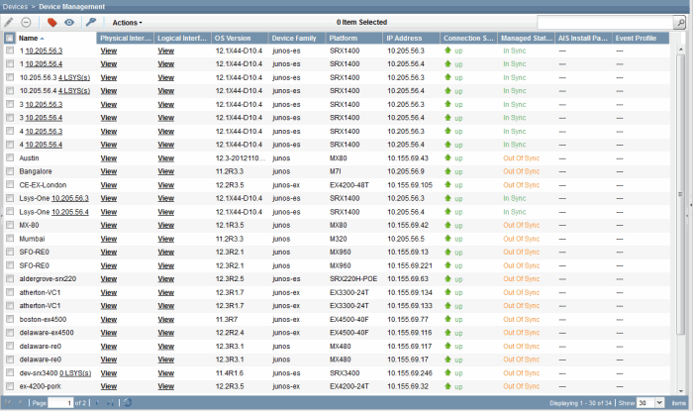The image size is (693, 411).
Task: Click the search input field
Action: tap(603, 22)
